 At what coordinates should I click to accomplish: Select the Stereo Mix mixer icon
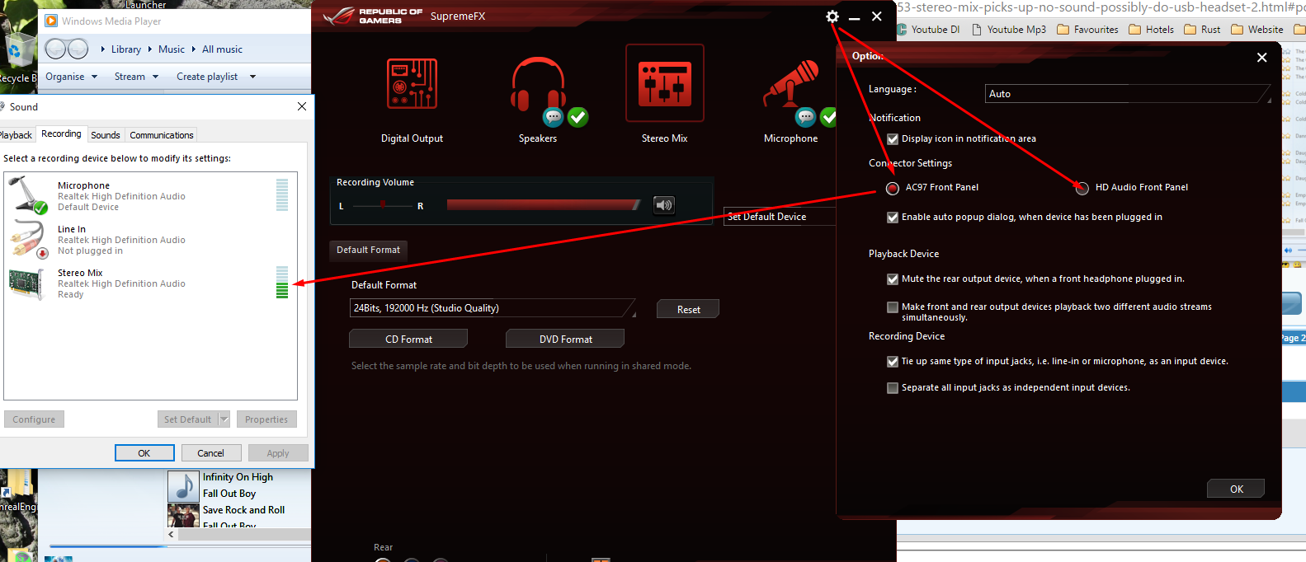664,83
